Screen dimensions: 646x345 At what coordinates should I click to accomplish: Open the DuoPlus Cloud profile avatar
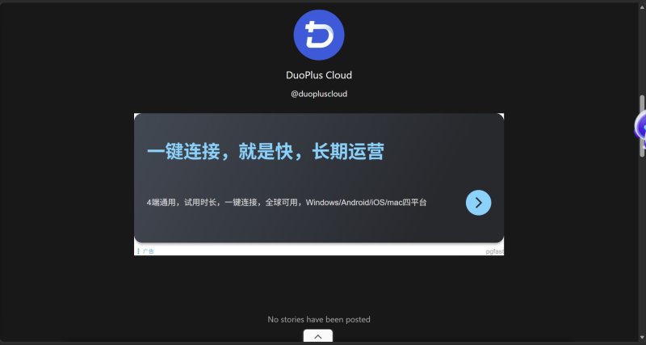coord(319,35)
